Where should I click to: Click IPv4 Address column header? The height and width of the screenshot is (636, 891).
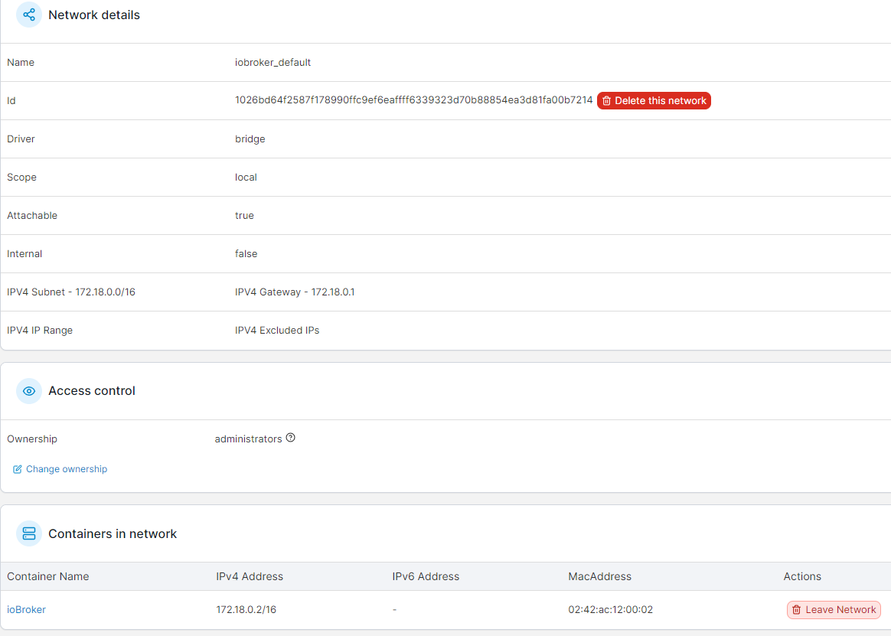[x=250, y=576]
